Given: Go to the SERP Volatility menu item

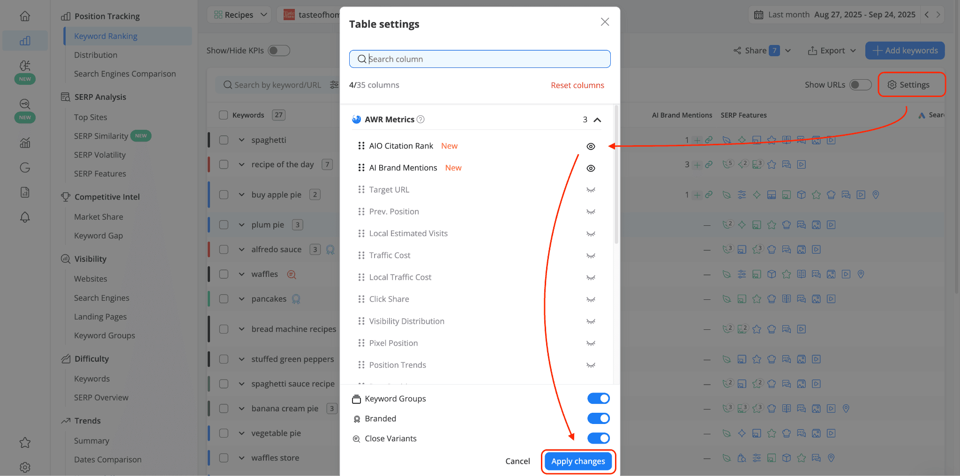Looking at the screenshot, I should (100, 155).
